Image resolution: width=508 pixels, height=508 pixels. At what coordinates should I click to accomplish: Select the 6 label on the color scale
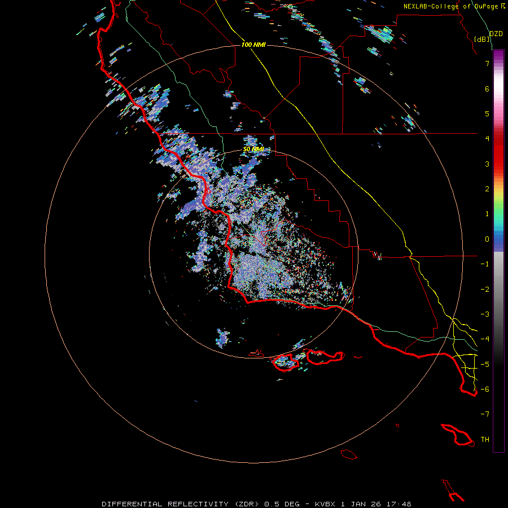coord(487,89)
